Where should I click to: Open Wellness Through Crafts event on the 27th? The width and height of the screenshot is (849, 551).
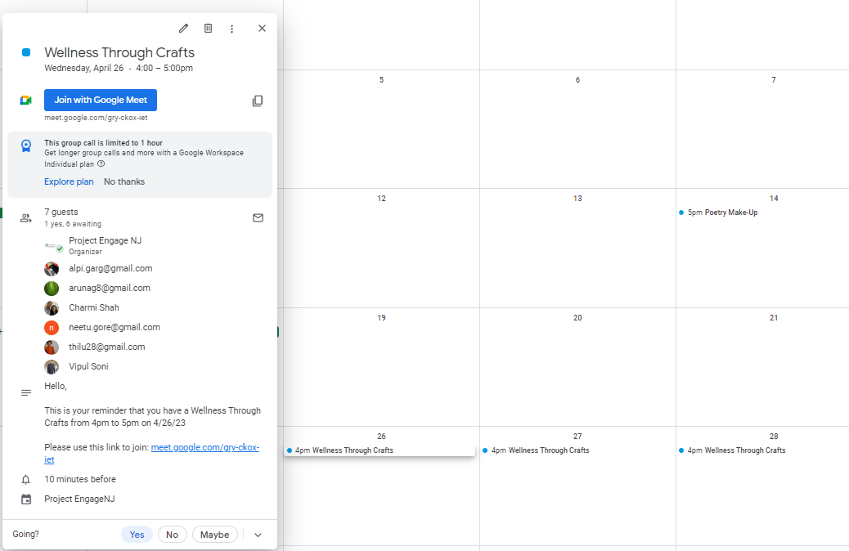[x=536, y=450]
